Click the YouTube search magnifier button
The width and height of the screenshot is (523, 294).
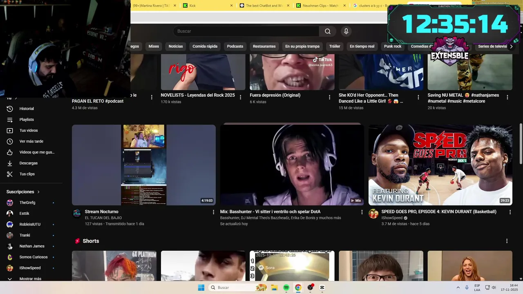coord(328,31)
